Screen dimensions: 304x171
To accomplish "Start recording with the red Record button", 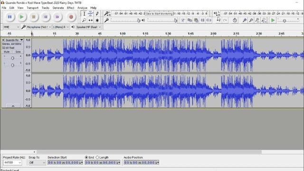I will click(x=71, y=17).
